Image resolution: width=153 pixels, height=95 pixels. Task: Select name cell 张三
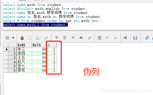click(x=24, y=49)
